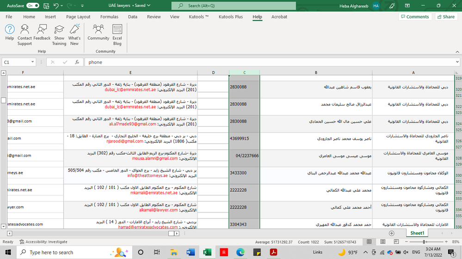Open the Help icon in the ribbon
The image size is (462, 259).
coord(9,32)
